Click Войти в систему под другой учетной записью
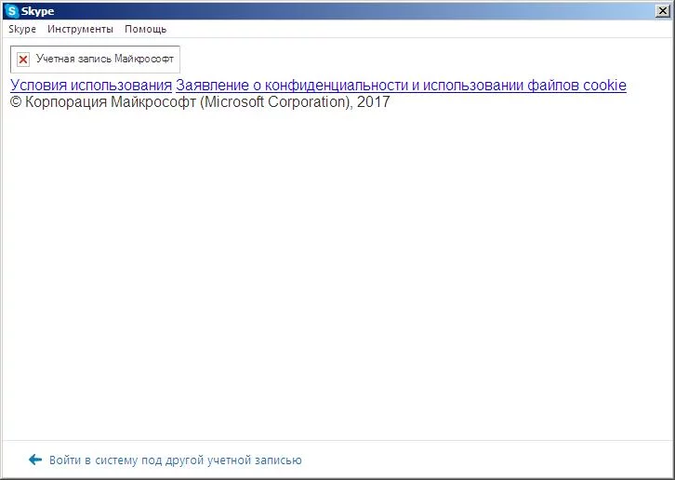675x480 pixels. 175,460
